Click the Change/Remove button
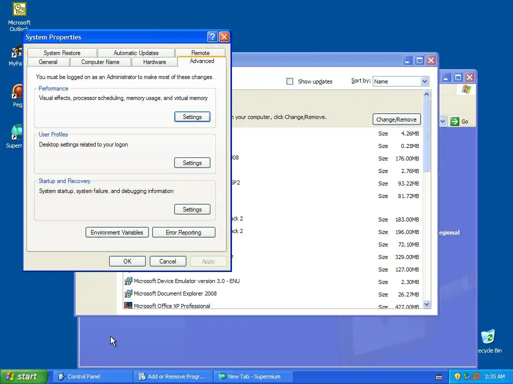Viewport: 513px width, 384px height. coord(397,119)
